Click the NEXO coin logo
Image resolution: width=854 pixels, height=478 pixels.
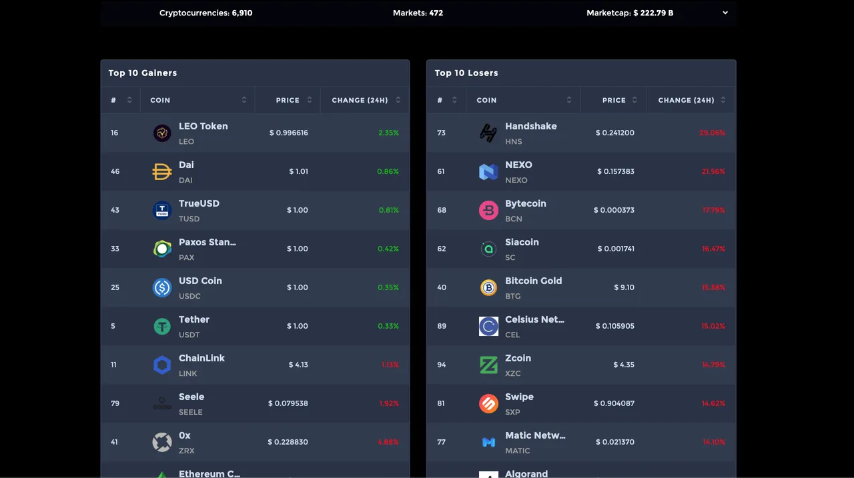pos(488,171)
